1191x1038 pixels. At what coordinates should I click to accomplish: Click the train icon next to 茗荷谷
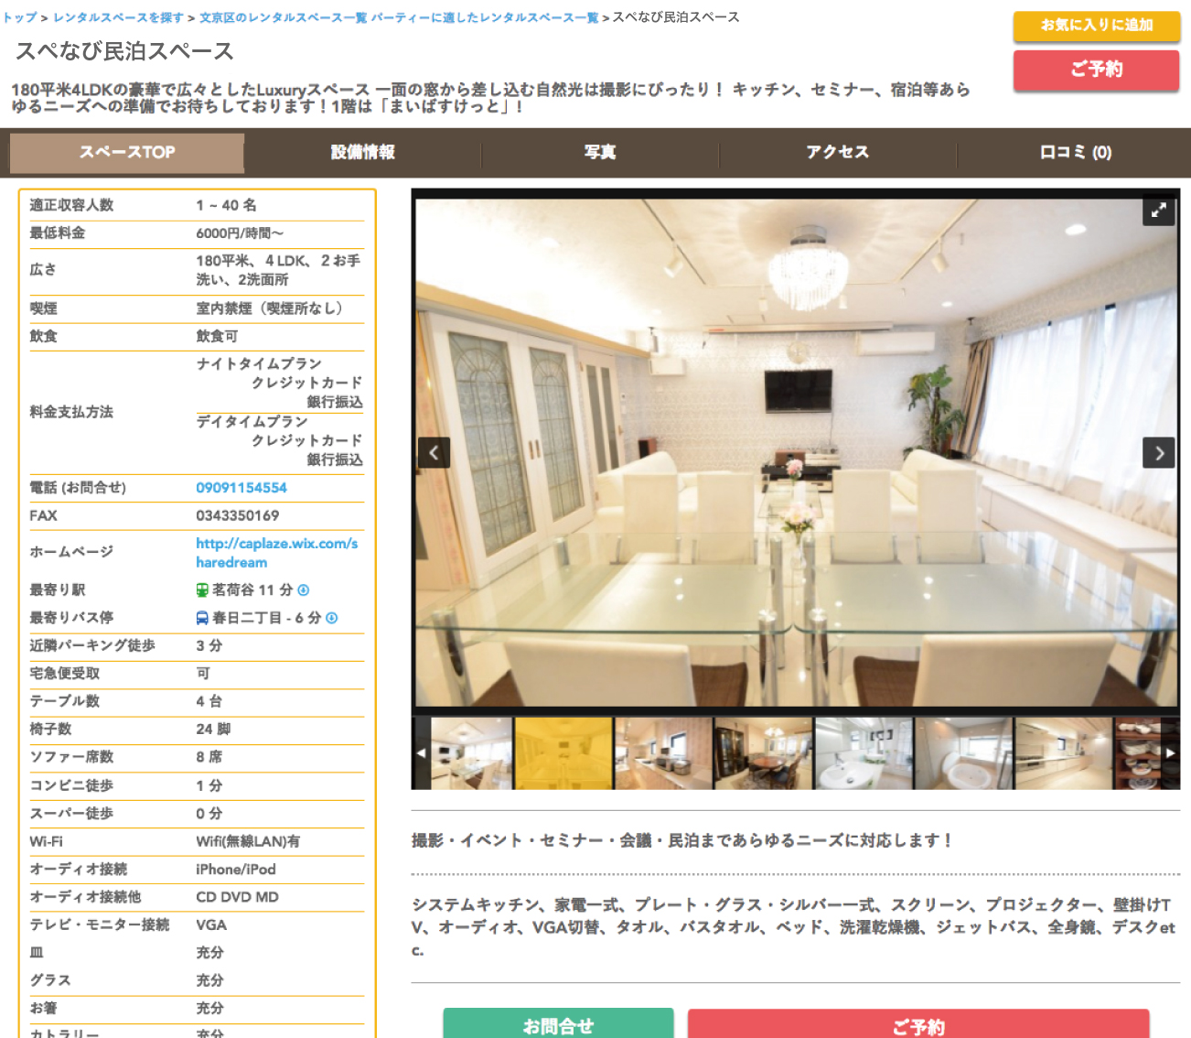click(202, 590)
